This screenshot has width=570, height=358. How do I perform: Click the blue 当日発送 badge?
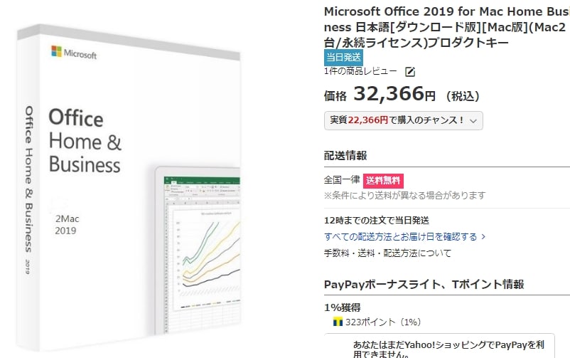point(343,58)
